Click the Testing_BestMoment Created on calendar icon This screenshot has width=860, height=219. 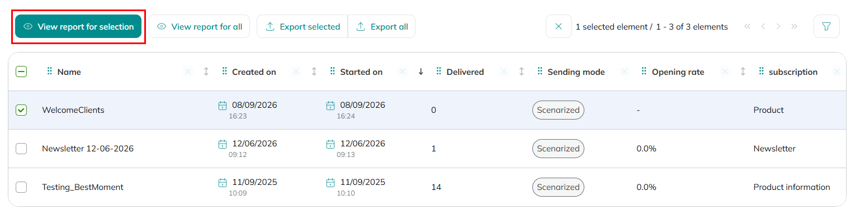(x=223, y=183)
